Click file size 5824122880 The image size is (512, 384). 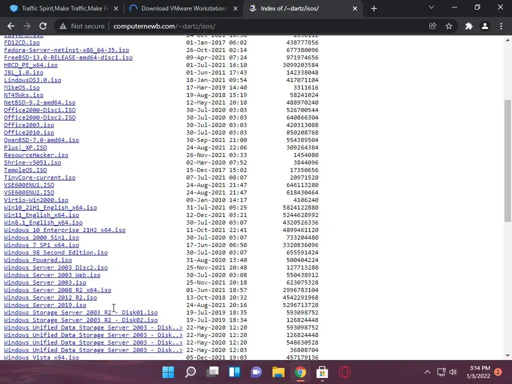click(x=300, y=207)
